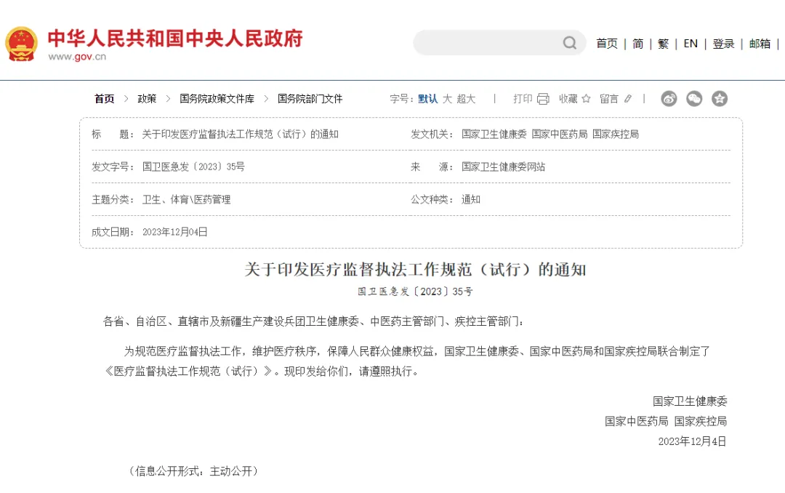Click inside the search input field
The image size is (785, 493).
(487, 43)
